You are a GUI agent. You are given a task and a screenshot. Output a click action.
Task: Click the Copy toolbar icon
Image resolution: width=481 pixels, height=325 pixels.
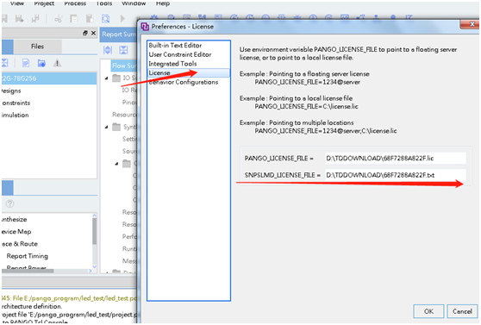73,19
